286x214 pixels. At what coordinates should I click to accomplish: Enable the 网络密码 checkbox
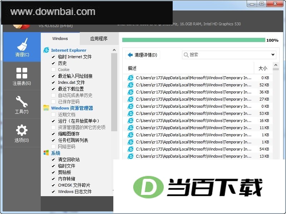(53, 147)
